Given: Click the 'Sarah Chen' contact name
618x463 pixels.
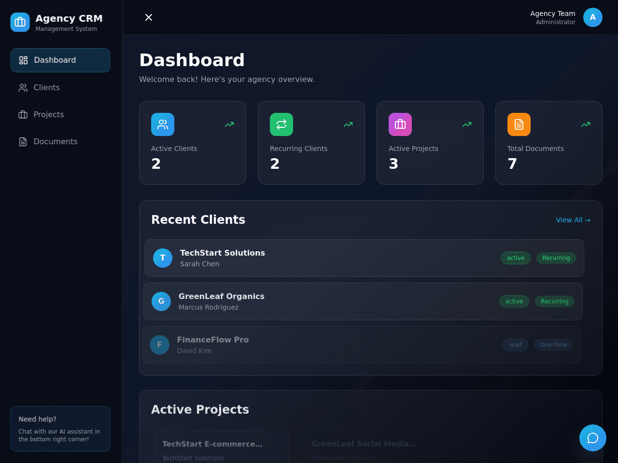Looking at the screenshot, I should [x=199, y=264].
